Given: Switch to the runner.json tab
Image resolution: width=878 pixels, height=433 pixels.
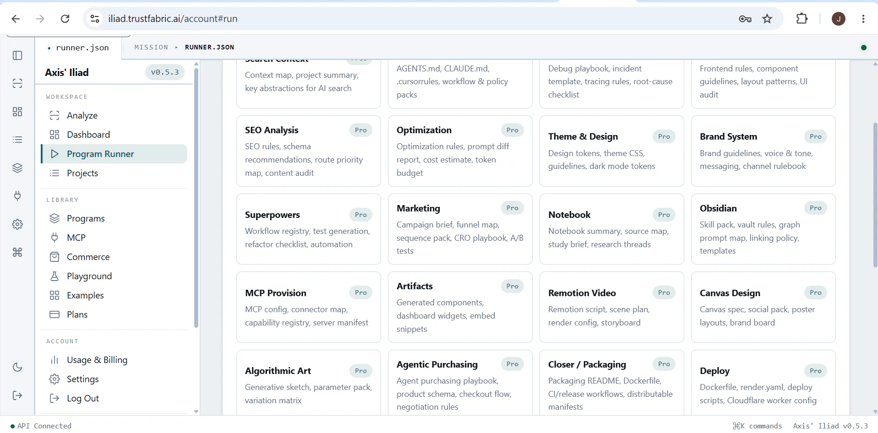Looking at the screenshot, I should click(x=78, y=48).
